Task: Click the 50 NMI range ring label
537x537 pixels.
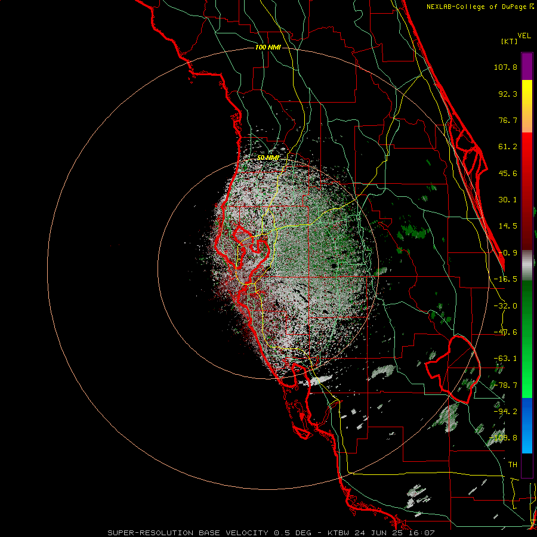Action: click(x=268, y=158)
